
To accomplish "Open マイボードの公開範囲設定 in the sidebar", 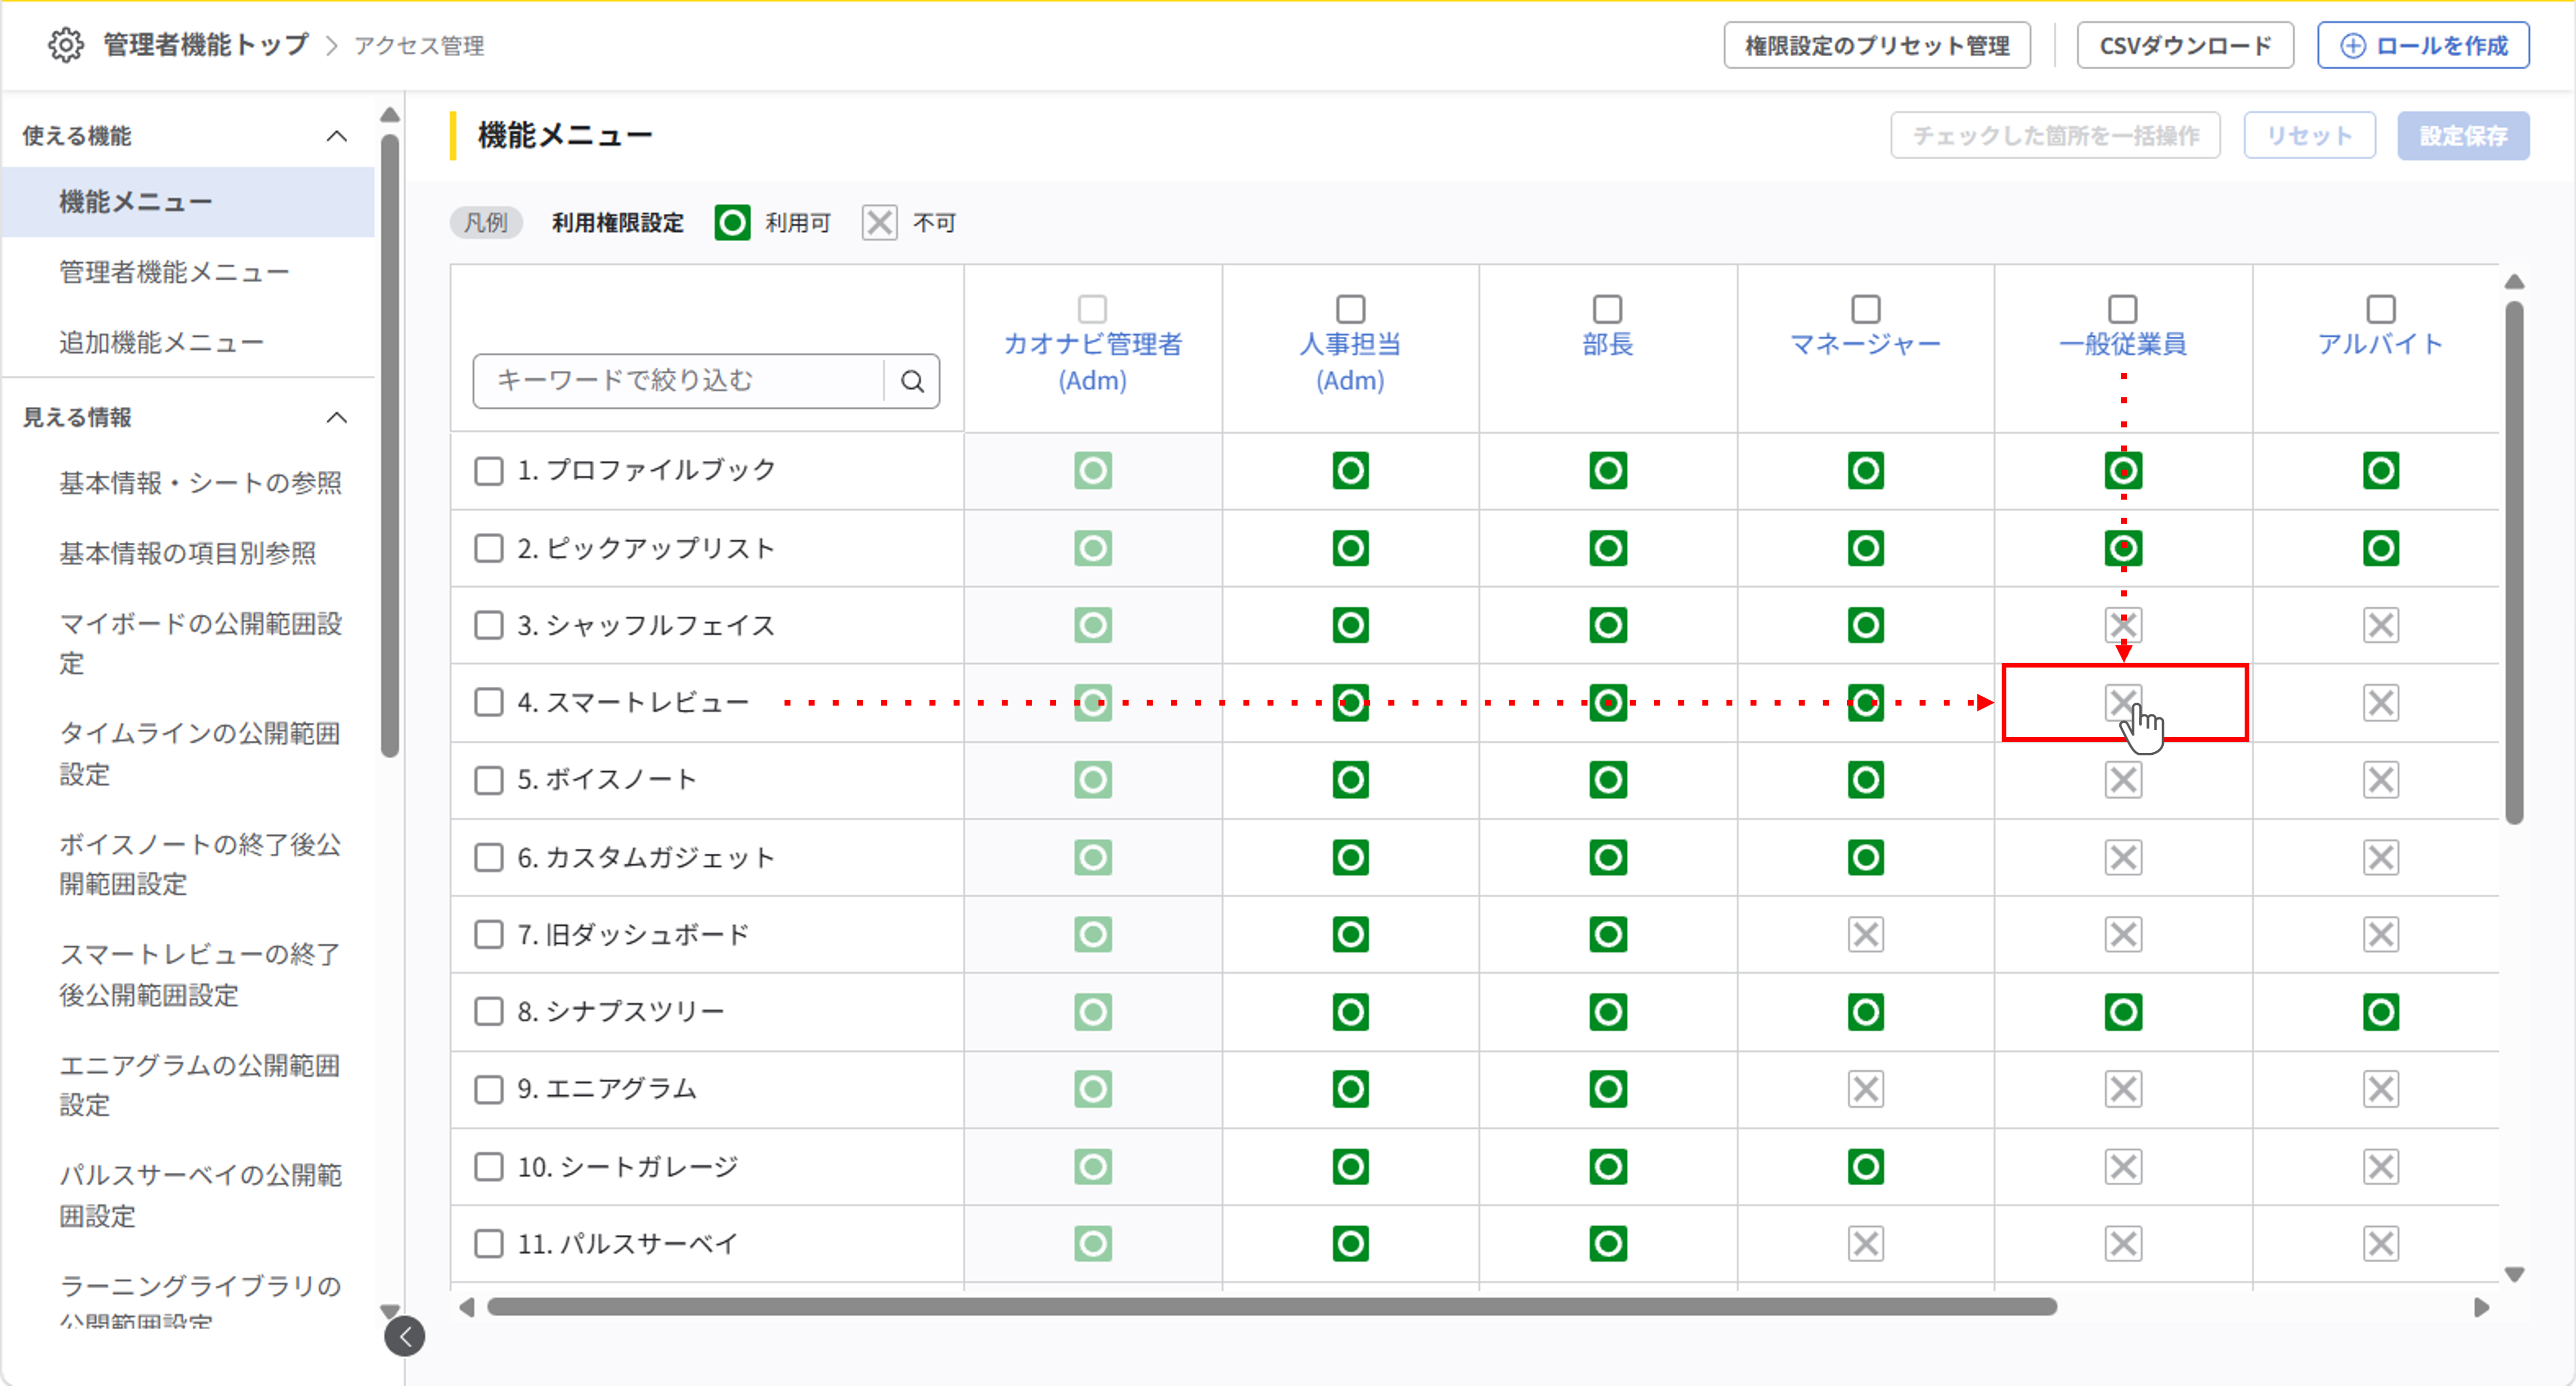I will (200, 644).
